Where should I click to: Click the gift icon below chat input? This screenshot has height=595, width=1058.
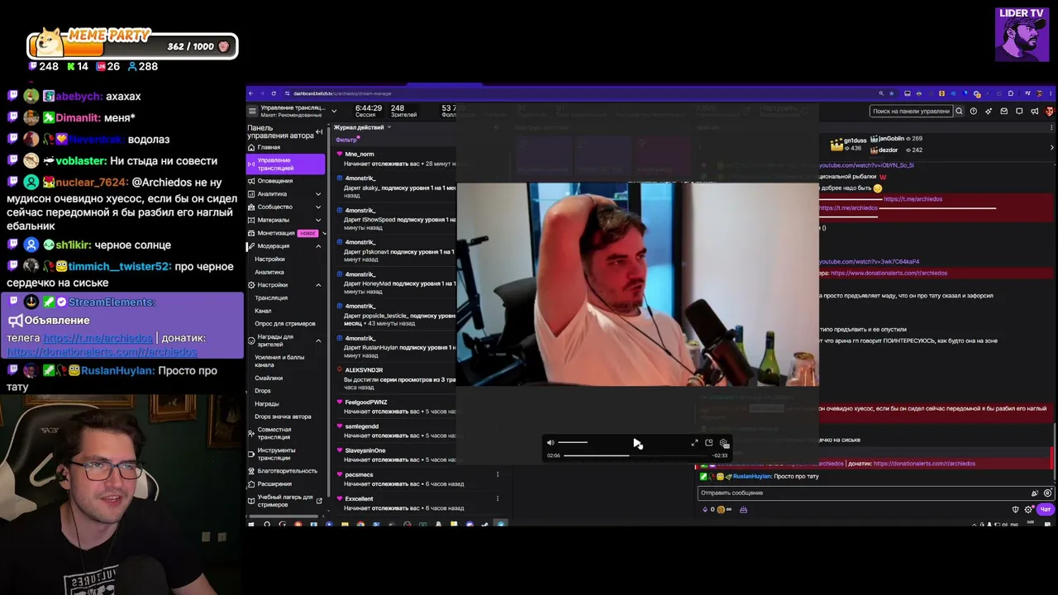pyautogui.click(x=743, y=509)
